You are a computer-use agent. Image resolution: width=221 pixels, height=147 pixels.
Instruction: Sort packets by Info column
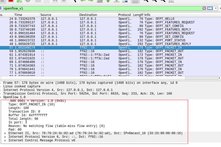pos(182,15)
